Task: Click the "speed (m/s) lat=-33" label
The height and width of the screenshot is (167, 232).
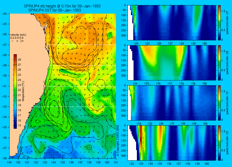Action: tap(227, 143)
